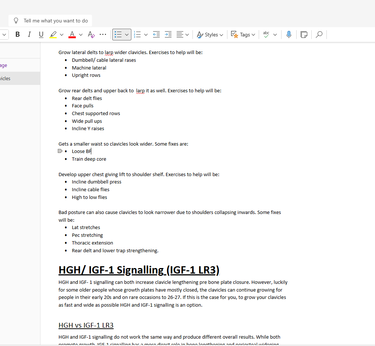Click the Tell me what you want search box
This screenshot has width=375, height=346.
55,21
